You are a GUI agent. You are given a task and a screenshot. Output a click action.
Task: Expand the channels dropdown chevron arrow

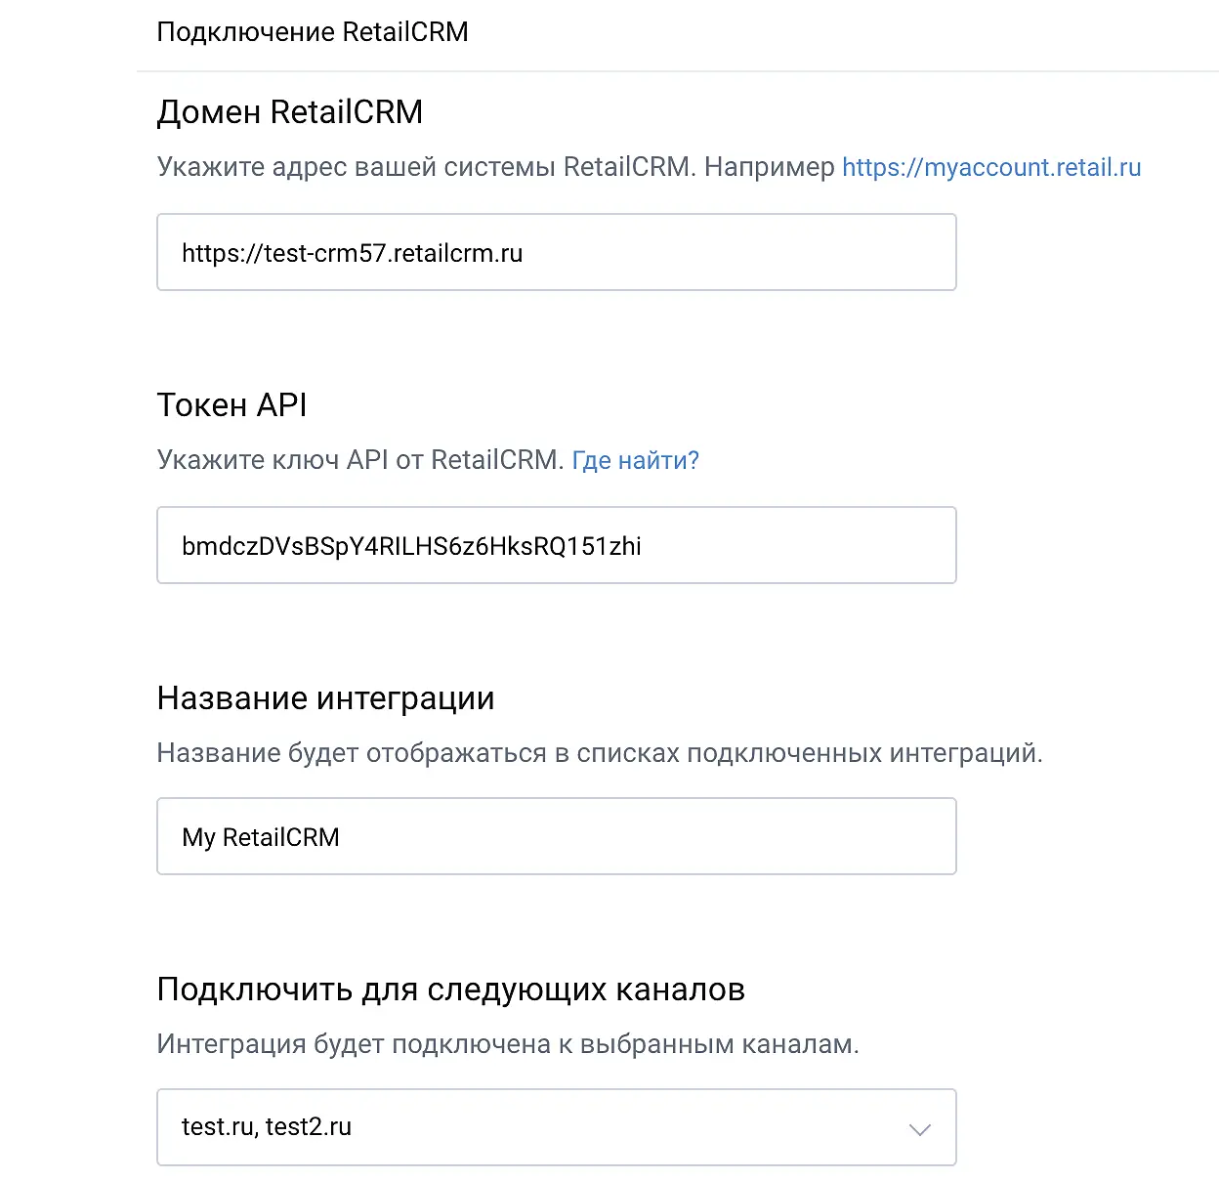coord(919,1129)
